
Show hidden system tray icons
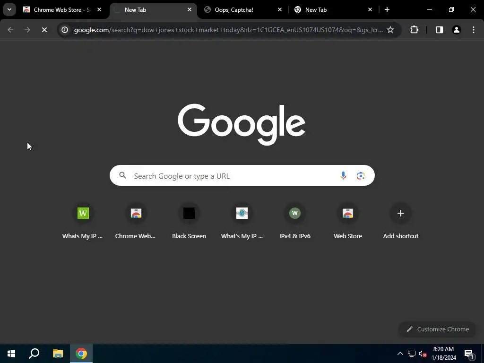[400, 354]
